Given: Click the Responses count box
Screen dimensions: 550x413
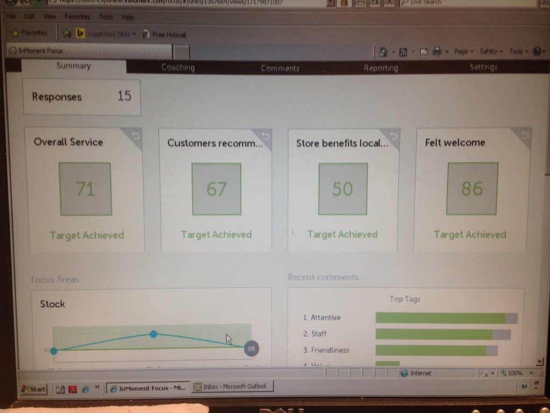Looking at the screenshot, I should (x=82, y=97).
